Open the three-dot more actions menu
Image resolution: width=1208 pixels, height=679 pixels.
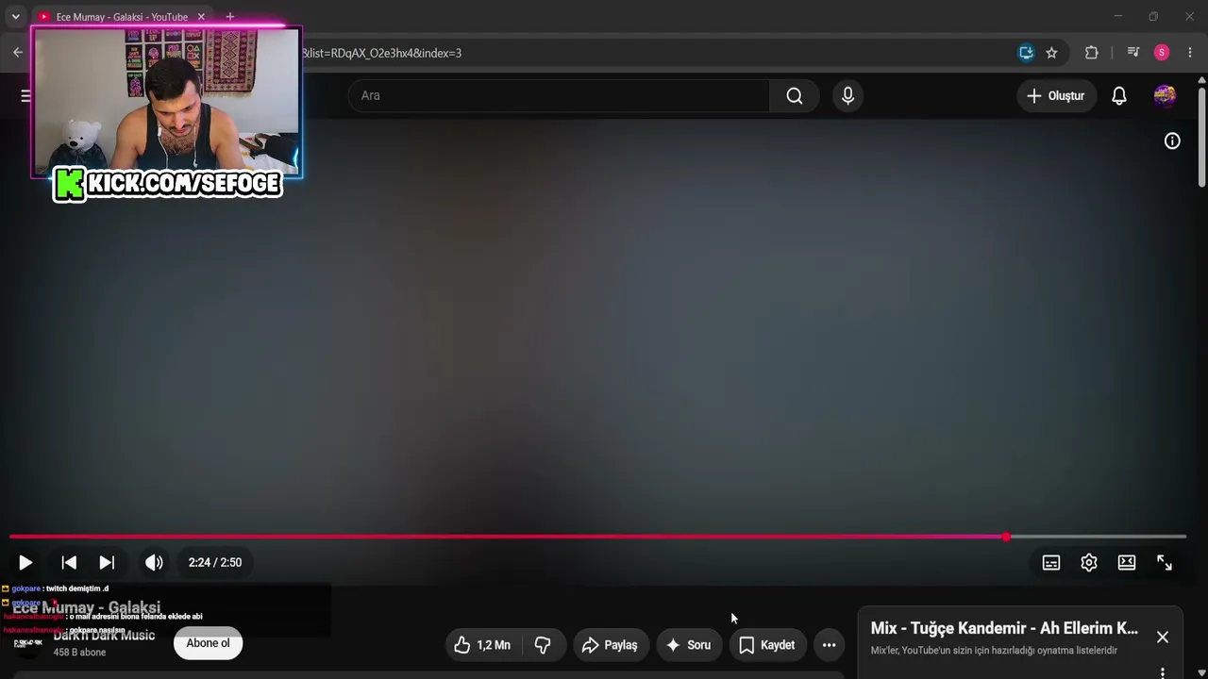click(x=829, y=645)
